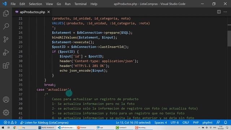Change indentation via Spaces: 4
Screen dimensions: 231x130
[x=161, y=122]
